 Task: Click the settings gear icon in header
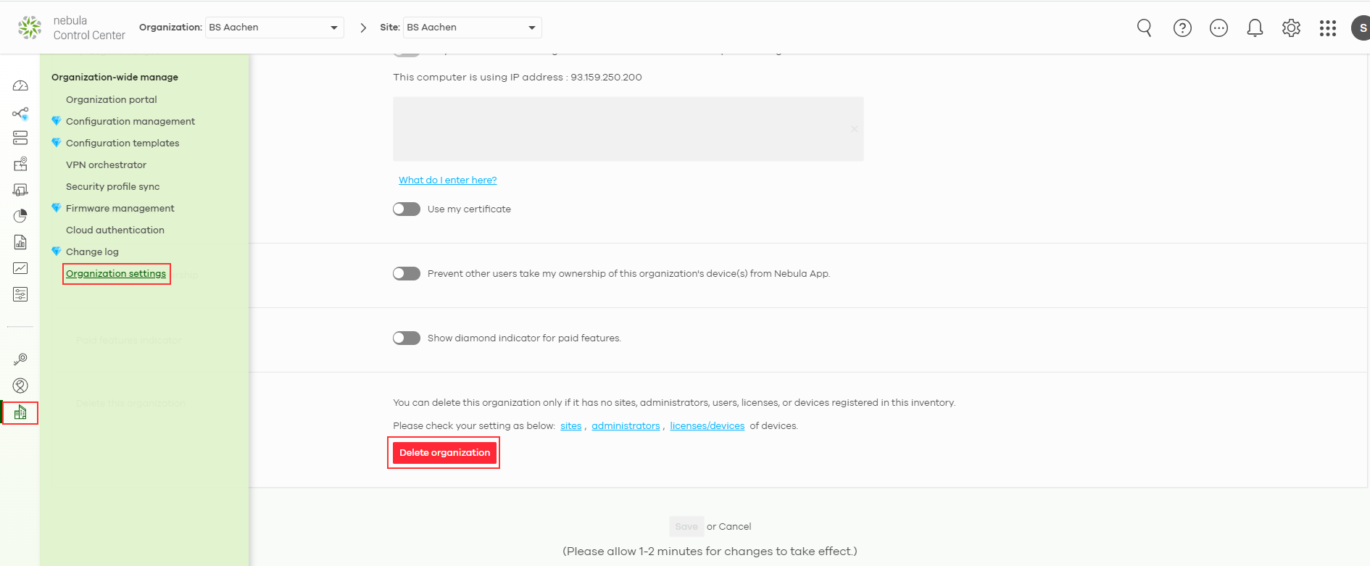pos(1291,28)
